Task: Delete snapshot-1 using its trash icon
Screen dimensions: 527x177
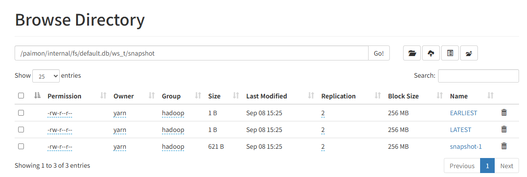Action: [504, 146]
